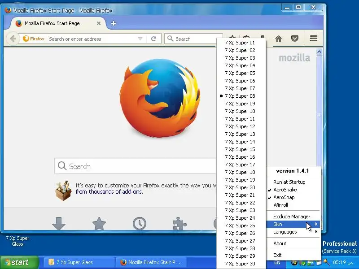Image resolution: width=359 pixels, height=269 pixels.
Task: Open a new tab with plus button
Action: coord(114,23)
